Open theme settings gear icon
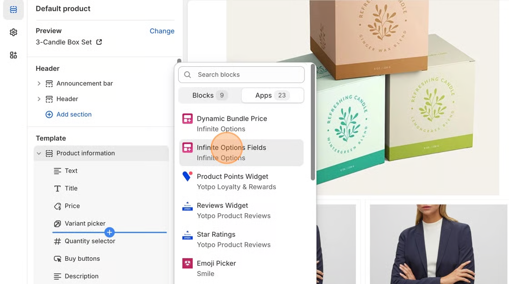The height and width of the screenshot is (284, 509). (13, 32)
